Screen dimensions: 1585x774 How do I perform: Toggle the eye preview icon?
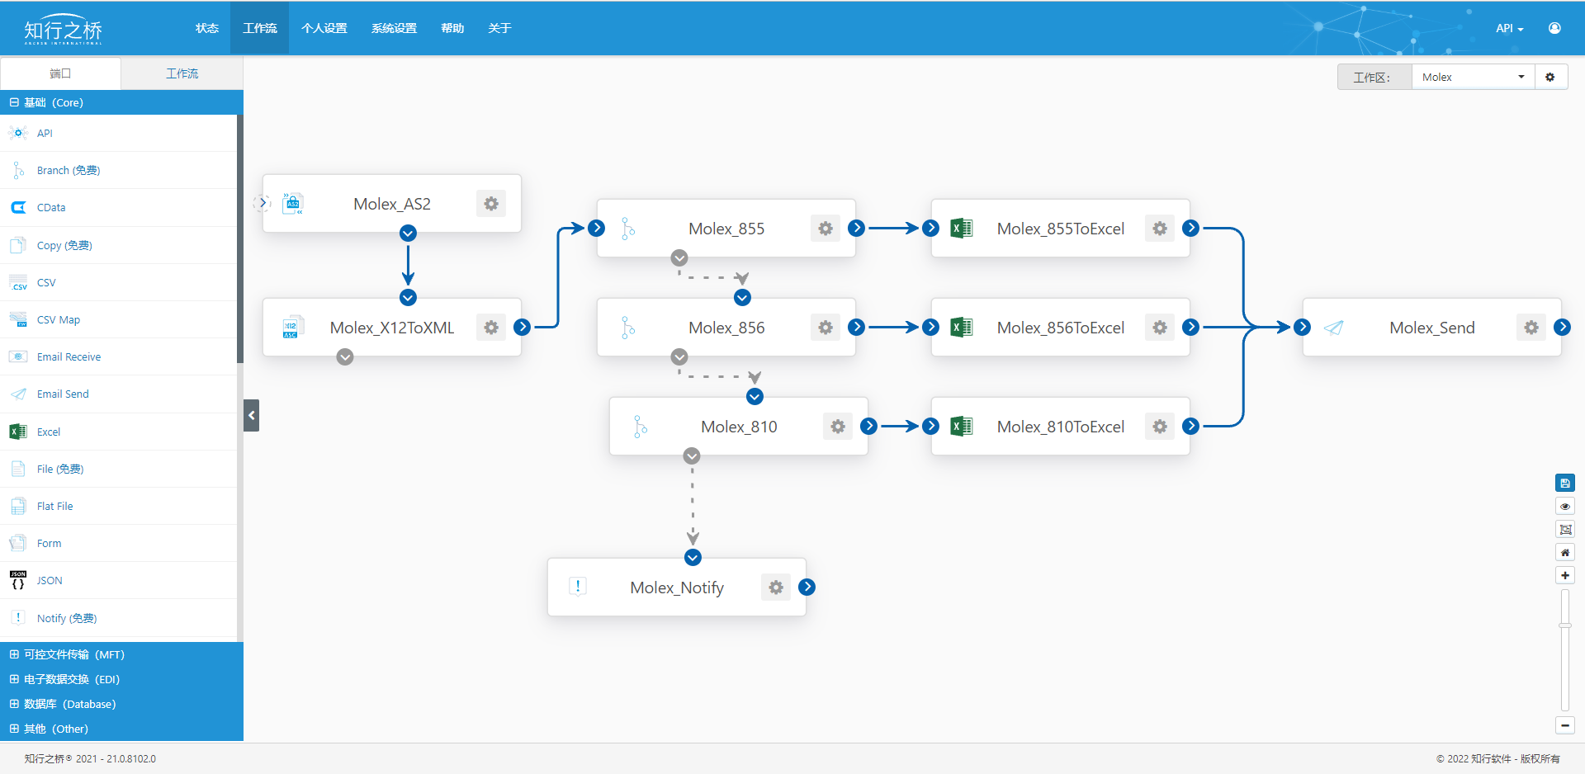coord(1565,506)
